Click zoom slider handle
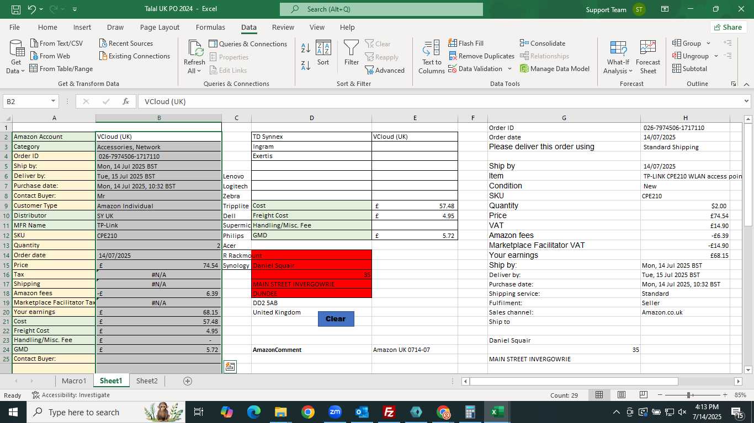The height and width of the screenshot is (423, 754). coord(689,395)
